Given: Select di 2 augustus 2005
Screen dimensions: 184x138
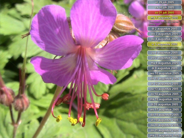Looking at the screenshot, I should [164, 29].
